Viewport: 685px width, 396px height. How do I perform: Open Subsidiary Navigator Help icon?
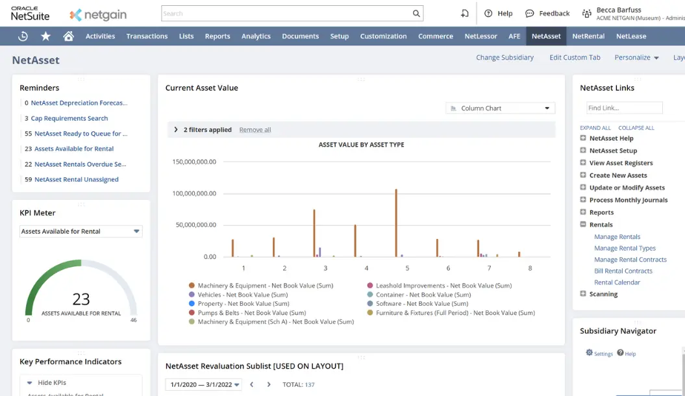620,353
